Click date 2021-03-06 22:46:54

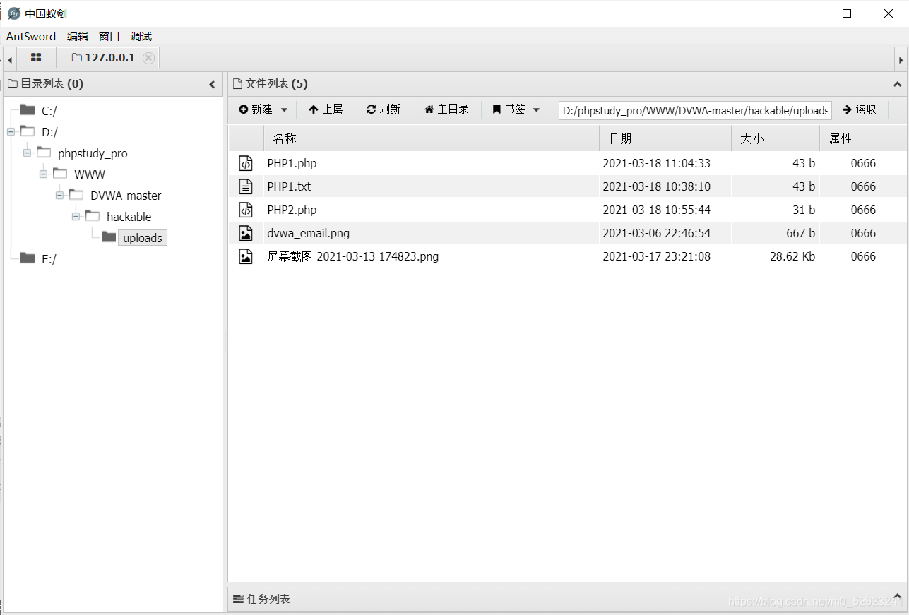click(x=656, y=234)
